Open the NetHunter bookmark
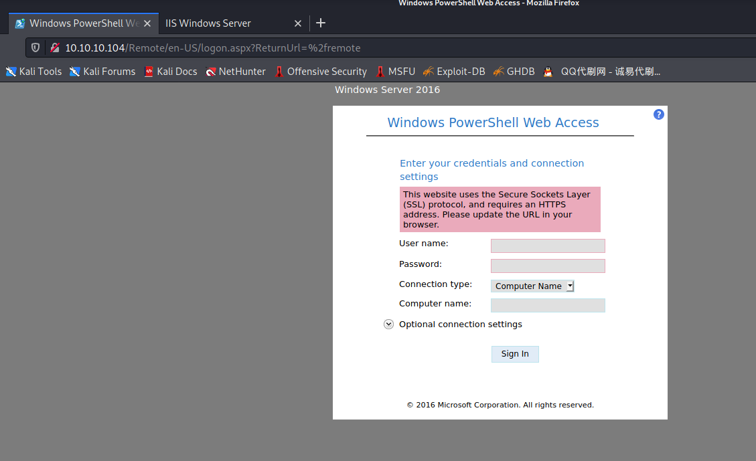This screenshot has height=461, width=756. tap(235, 72)
